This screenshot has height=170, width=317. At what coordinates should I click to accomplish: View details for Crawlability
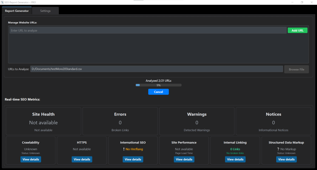(x=31, y=159)
